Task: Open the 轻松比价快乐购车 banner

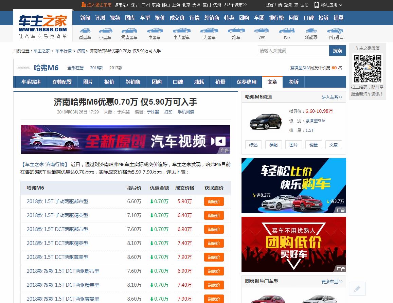Action: 293,185
